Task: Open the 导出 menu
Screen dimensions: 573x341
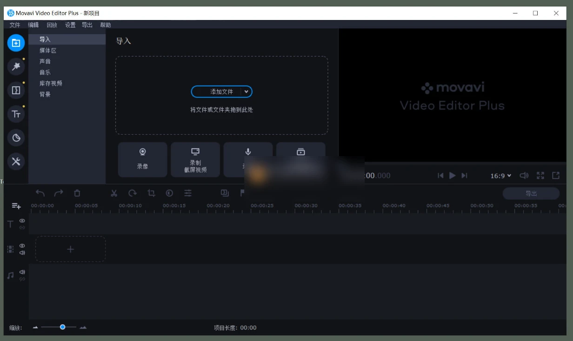Action: [x=87, y=25]
